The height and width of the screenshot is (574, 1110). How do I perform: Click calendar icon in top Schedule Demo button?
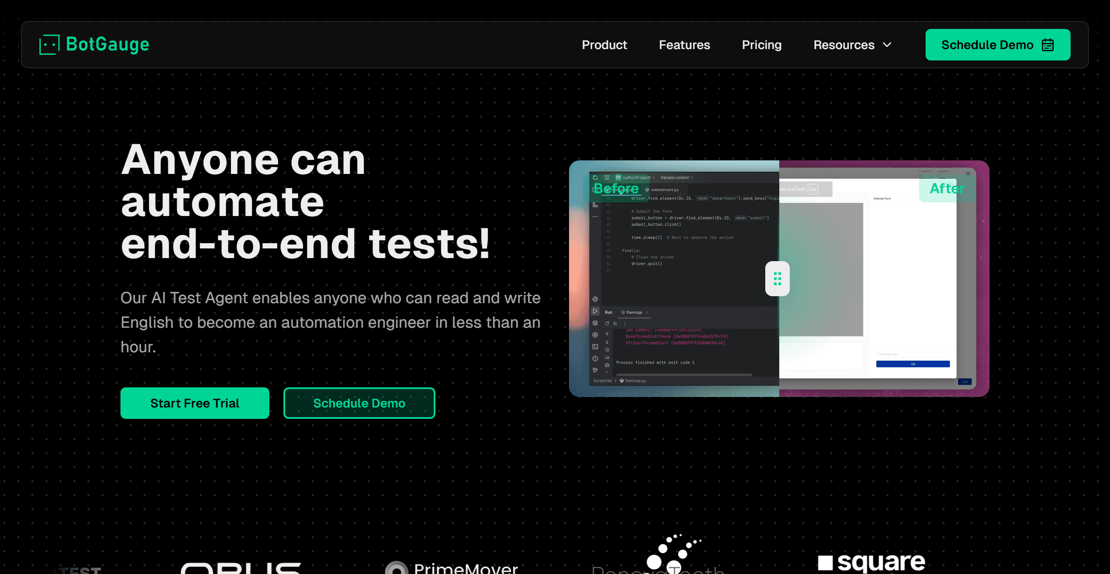point(1048,45)
